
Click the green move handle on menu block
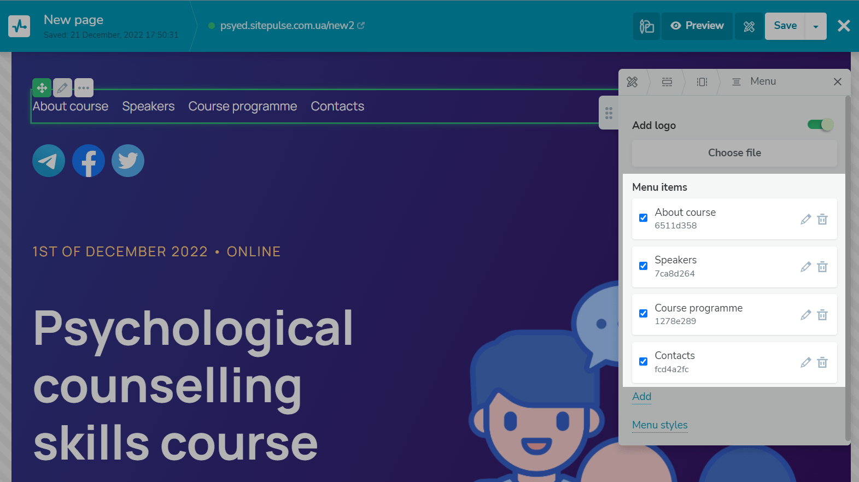coord(42,87)
